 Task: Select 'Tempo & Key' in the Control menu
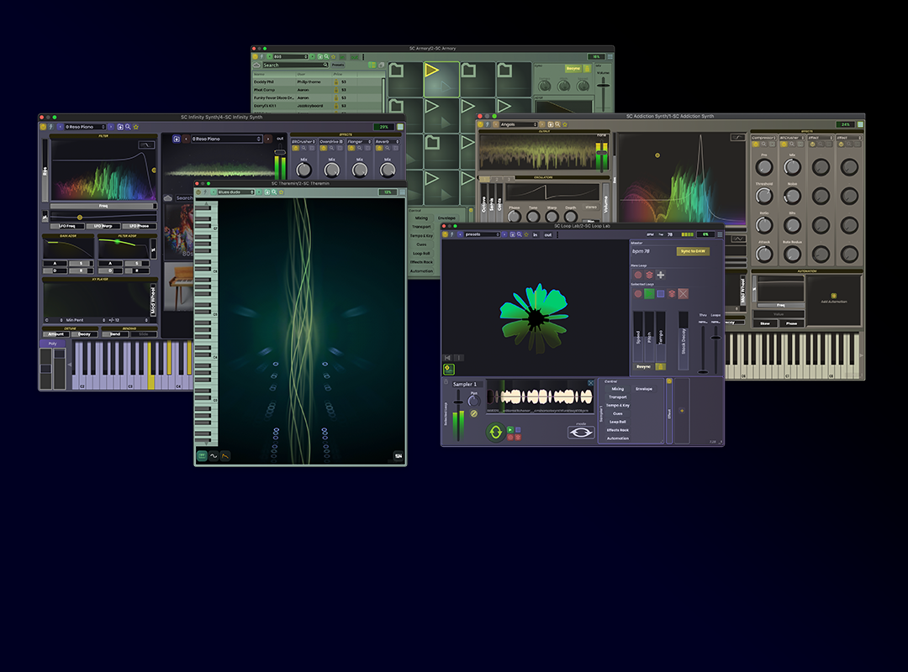618,406
